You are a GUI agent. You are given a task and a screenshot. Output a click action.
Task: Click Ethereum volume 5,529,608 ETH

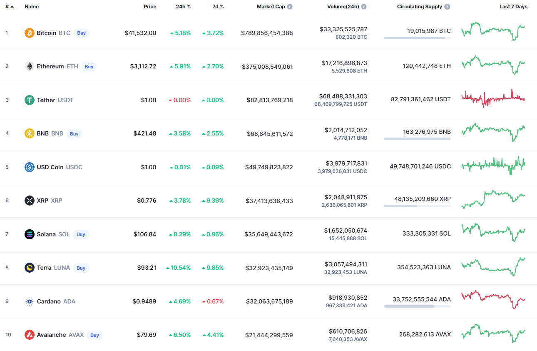click(x=349, y=71)
